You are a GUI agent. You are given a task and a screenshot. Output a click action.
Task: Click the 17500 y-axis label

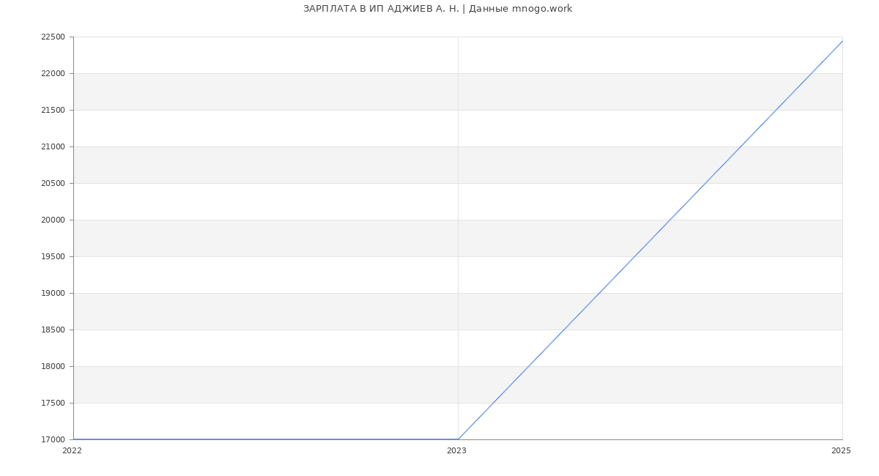tap(53, 404)
